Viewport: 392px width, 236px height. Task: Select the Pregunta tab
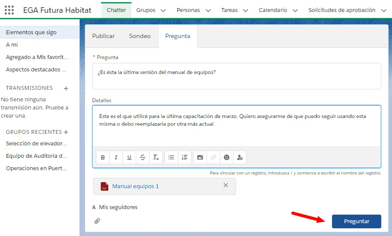(178, 36)
